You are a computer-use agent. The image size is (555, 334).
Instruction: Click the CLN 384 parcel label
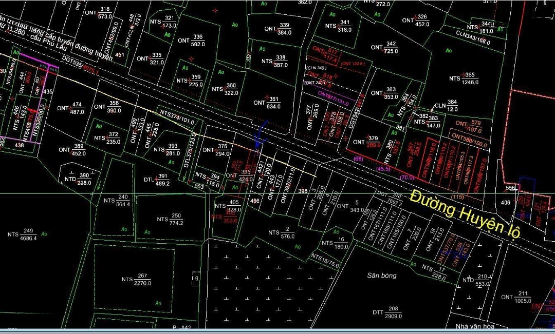pos(446,106)
